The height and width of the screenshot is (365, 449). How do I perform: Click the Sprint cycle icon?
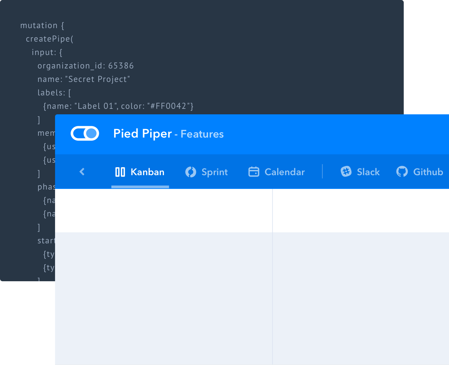191,172
